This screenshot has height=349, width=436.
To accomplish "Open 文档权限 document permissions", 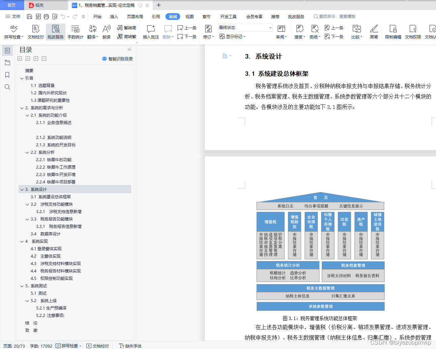I will [413, 32].
